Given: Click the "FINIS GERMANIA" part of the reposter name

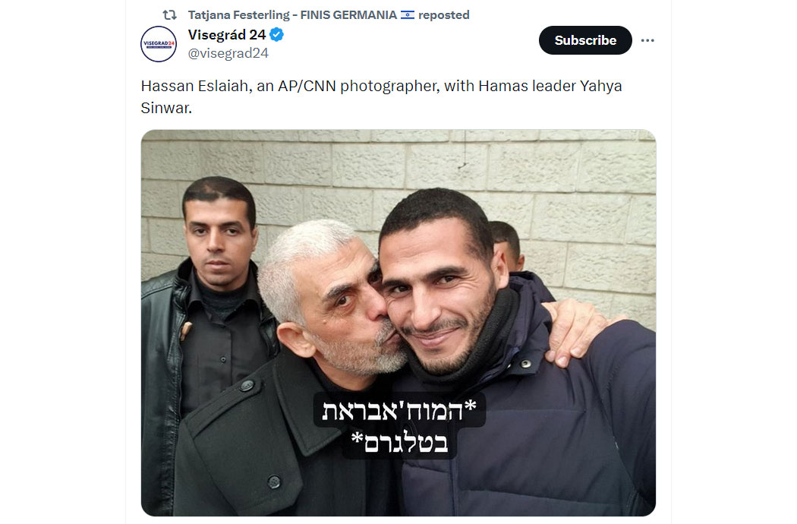Looking at the screenshot, I should [x=348, y=15].
